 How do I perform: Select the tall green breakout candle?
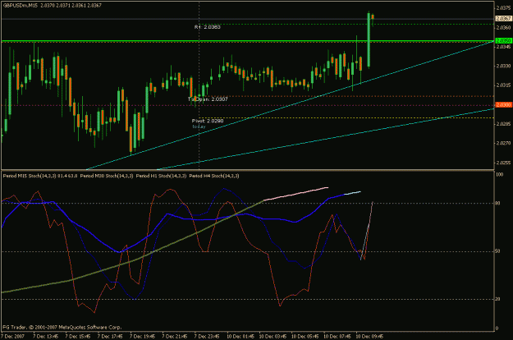point(369,40)
